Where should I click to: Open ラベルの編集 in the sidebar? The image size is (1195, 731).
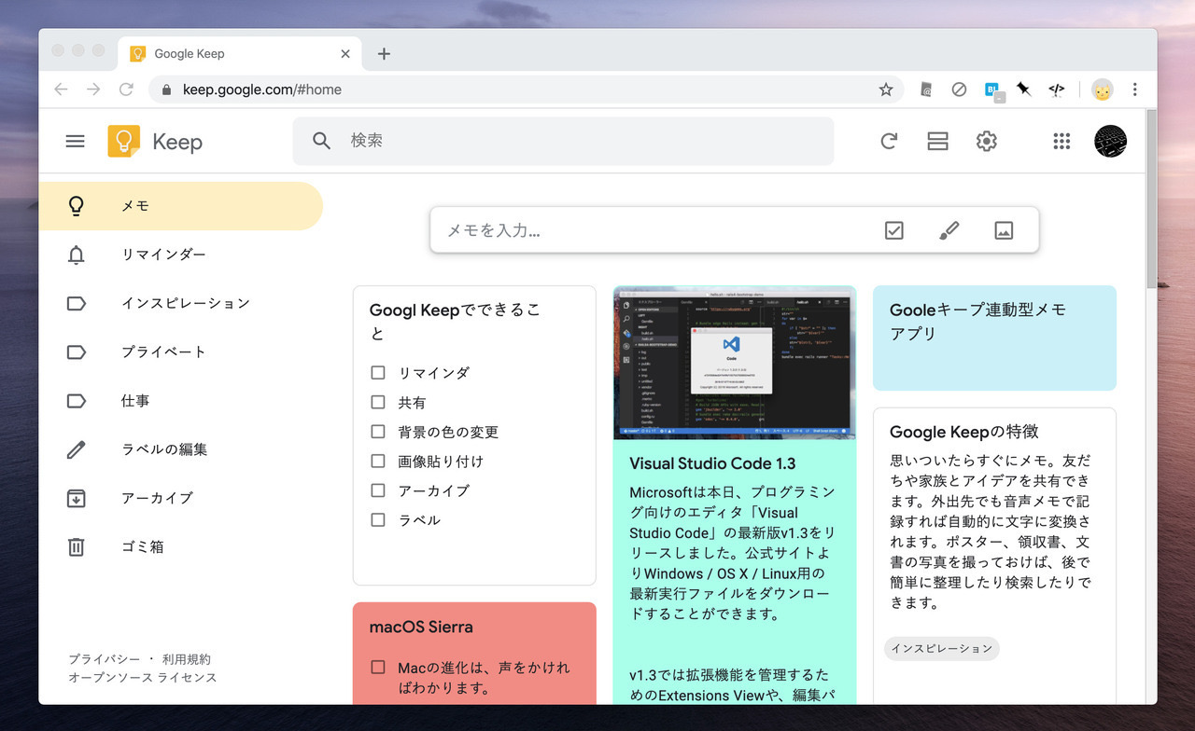pos(181,449)
